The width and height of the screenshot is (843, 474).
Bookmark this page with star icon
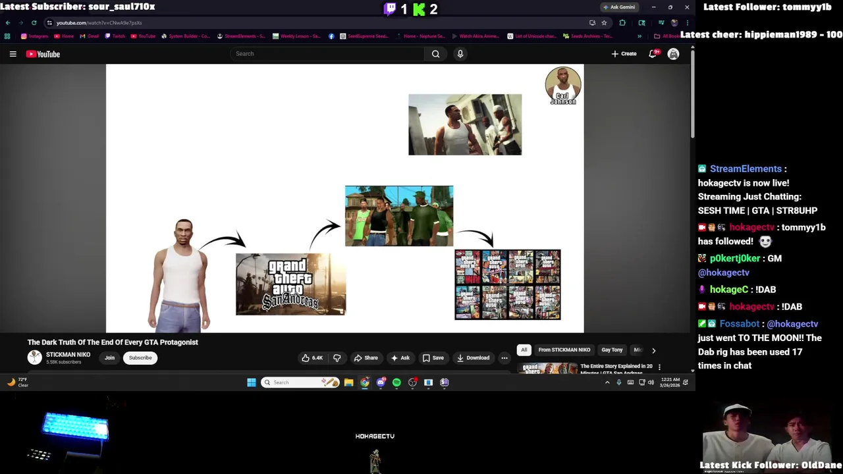(x=604, y=23)
